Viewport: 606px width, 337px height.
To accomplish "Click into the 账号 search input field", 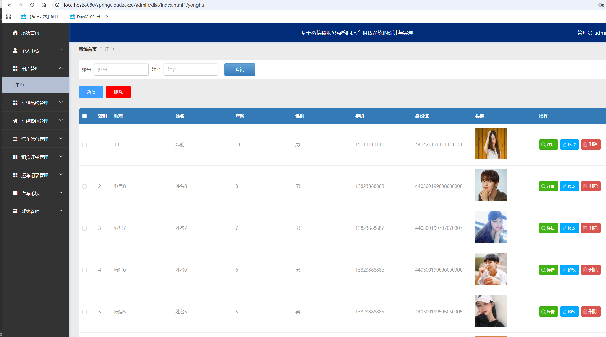I will 121,70.
